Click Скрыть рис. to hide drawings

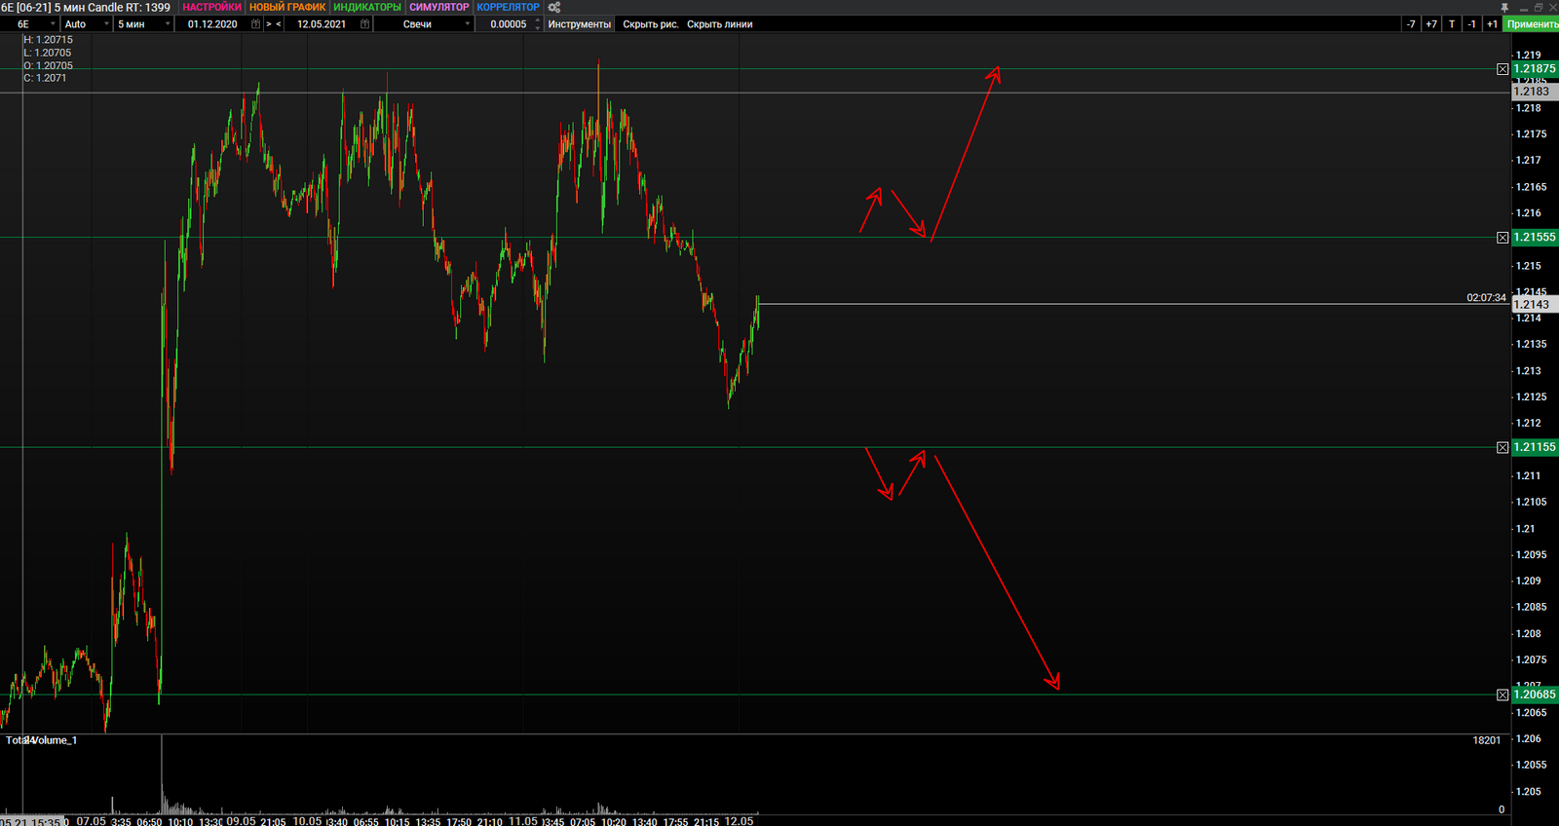point(651,24)
